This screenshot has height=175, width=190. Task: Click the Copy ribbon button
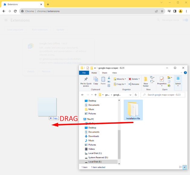pos(96,81)
